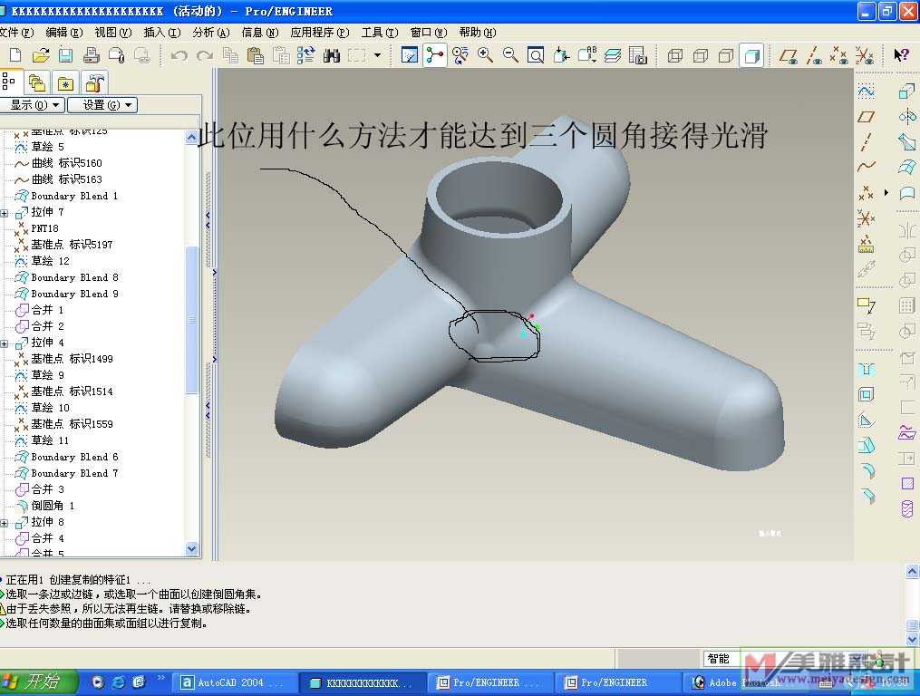
Task: Click the message area scroll up arrow
Action: 913,570
